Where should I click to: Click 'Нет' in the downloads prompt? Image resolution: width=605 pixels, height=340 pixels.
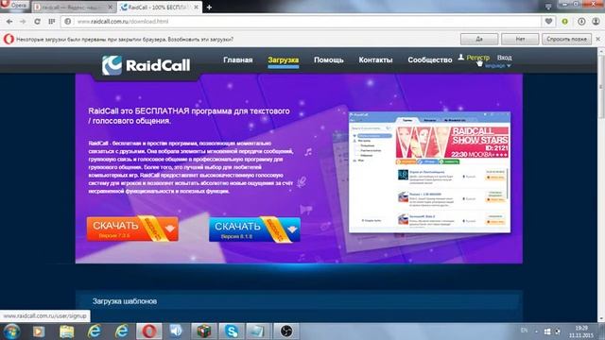pos(520,39)
